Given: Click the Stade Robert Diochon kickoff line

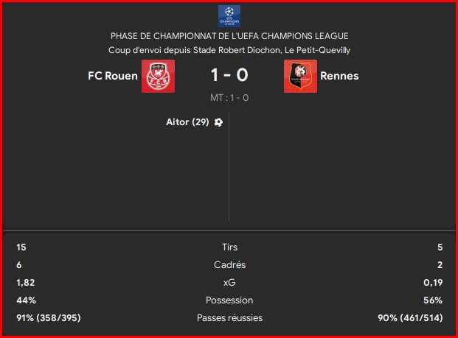Looking at the screenshot, I should point(229,50).
